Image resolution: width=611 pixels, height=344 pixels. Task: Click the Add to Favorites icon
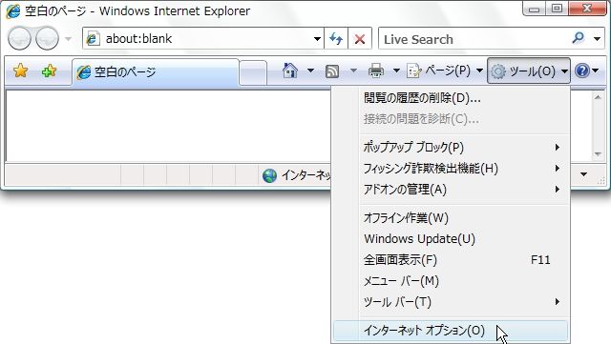pyautogui.click(x=50, y=71)
